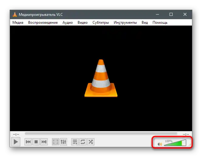Screen dimensions: 202x157
Task: Click the VLC cone in video area
Action: (x=101, y=78)
